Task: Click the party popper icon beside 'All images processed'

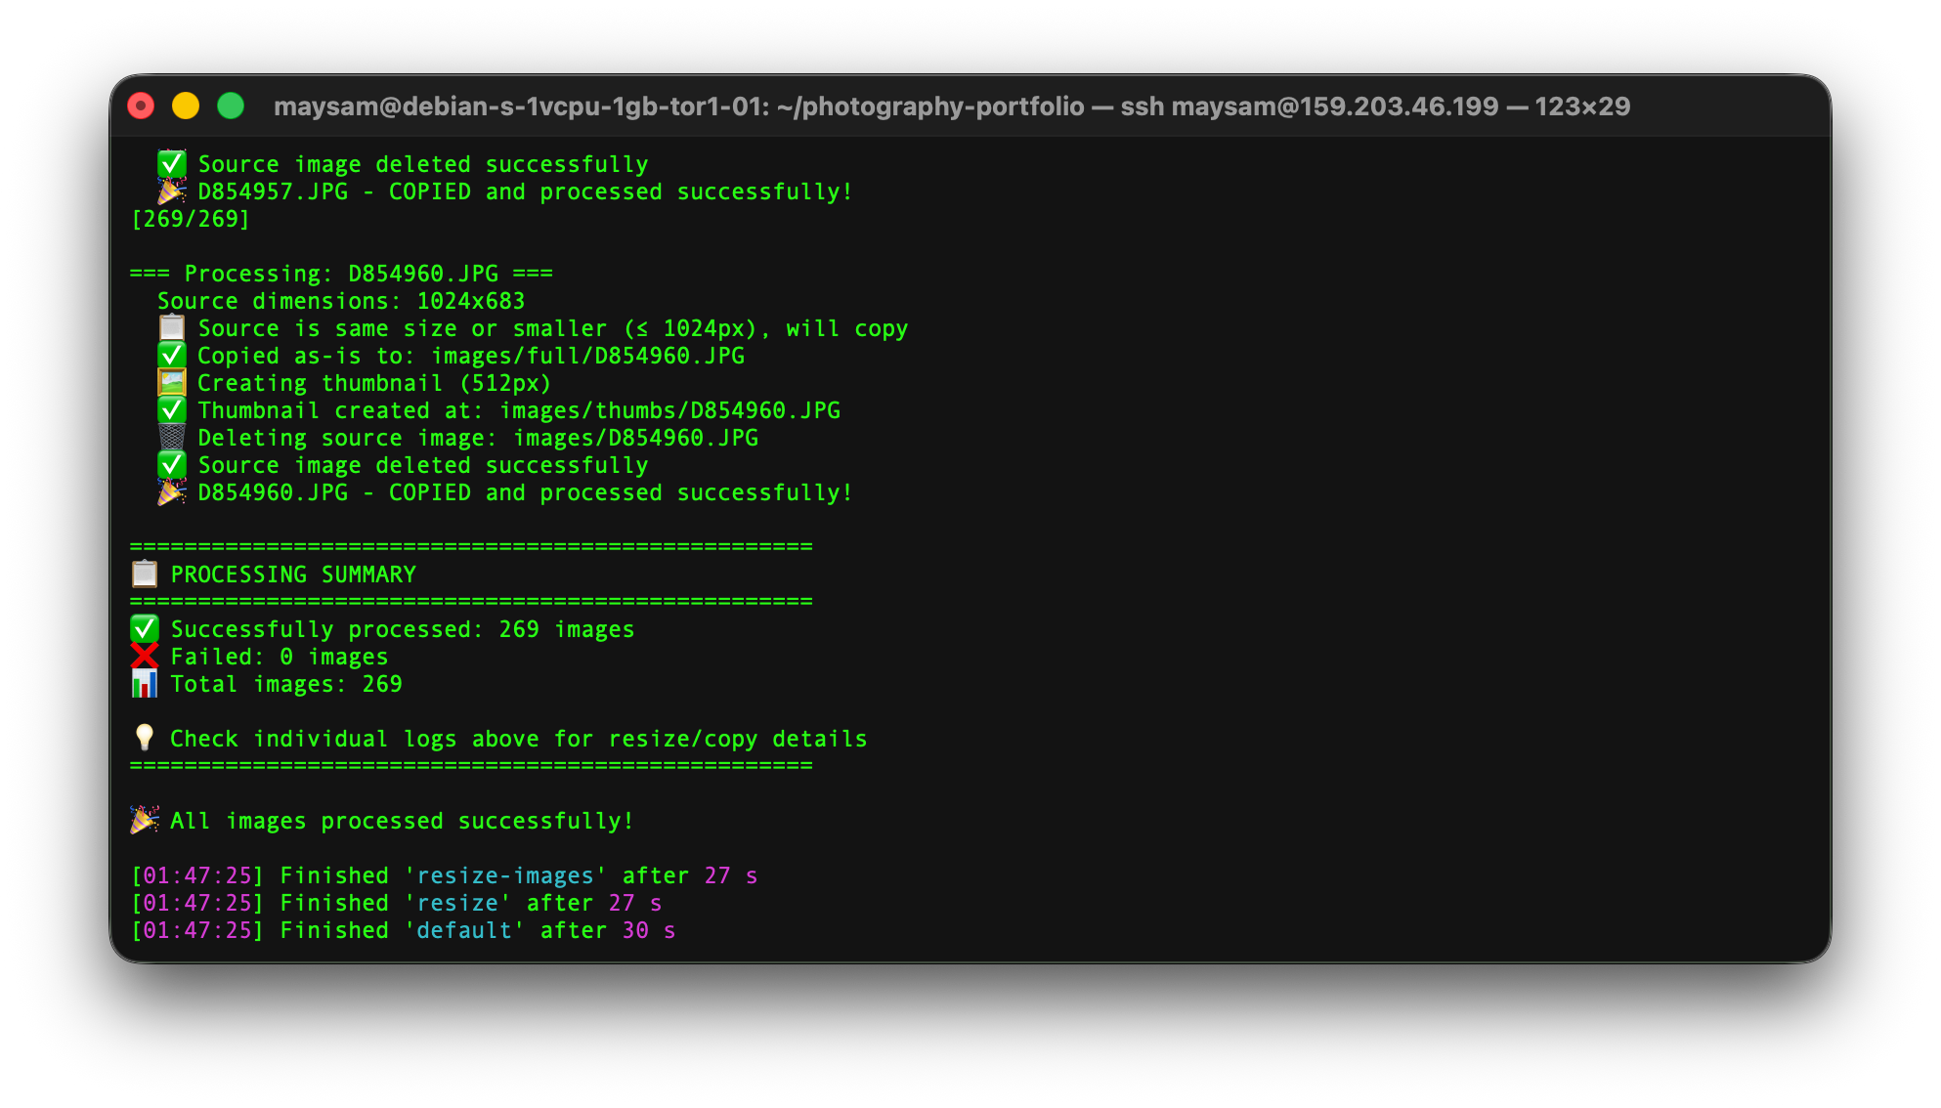Action: [145, 820]
